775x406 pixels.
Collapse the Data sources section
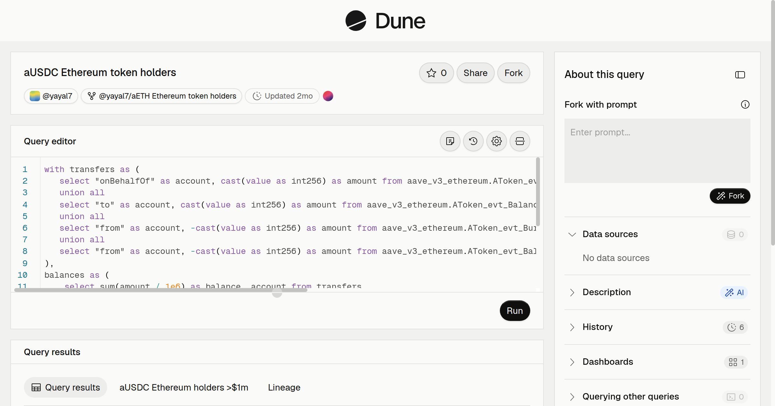pyautogui.click(x=572, y=234)
